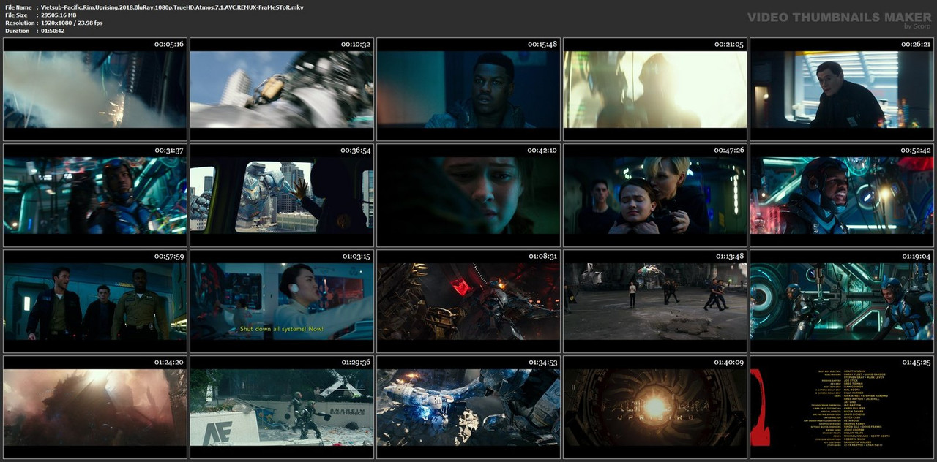
Task: Click the file size value 29505.16 MB
Action: [x=59, y=15]
